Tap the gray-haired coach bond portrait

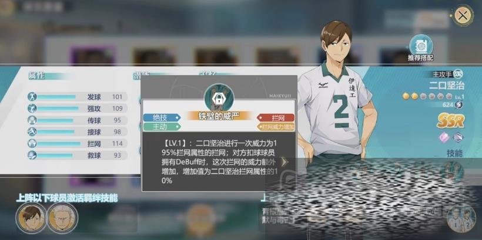(x=63, y=218)
